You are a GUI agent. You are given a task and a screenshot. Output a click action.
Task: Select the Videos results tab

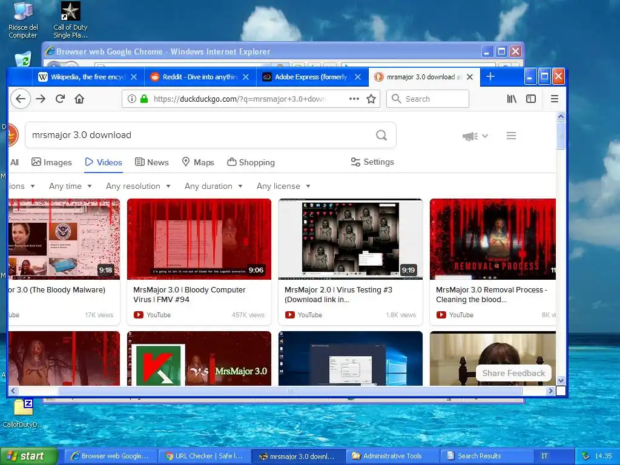point(104,162)
